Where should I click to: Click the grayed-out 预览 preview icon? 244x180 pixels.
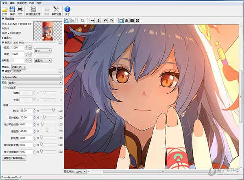coord(47,9)
